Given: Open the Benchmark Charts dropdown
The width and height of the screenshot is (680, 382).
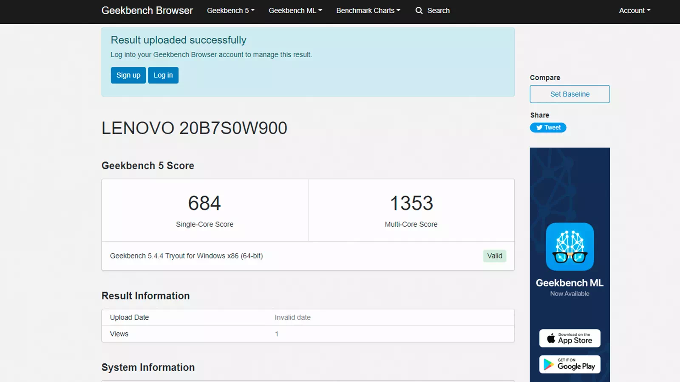Looking at the screenshot, I should click(x=368, y=10).
